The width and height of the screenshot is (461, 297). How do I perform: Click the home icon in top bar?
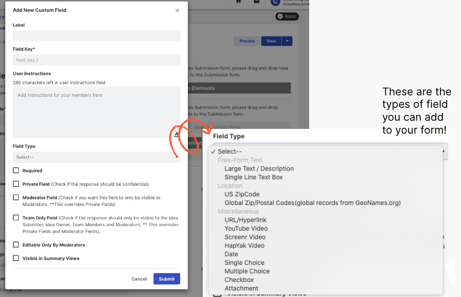[x=239, y=2]
